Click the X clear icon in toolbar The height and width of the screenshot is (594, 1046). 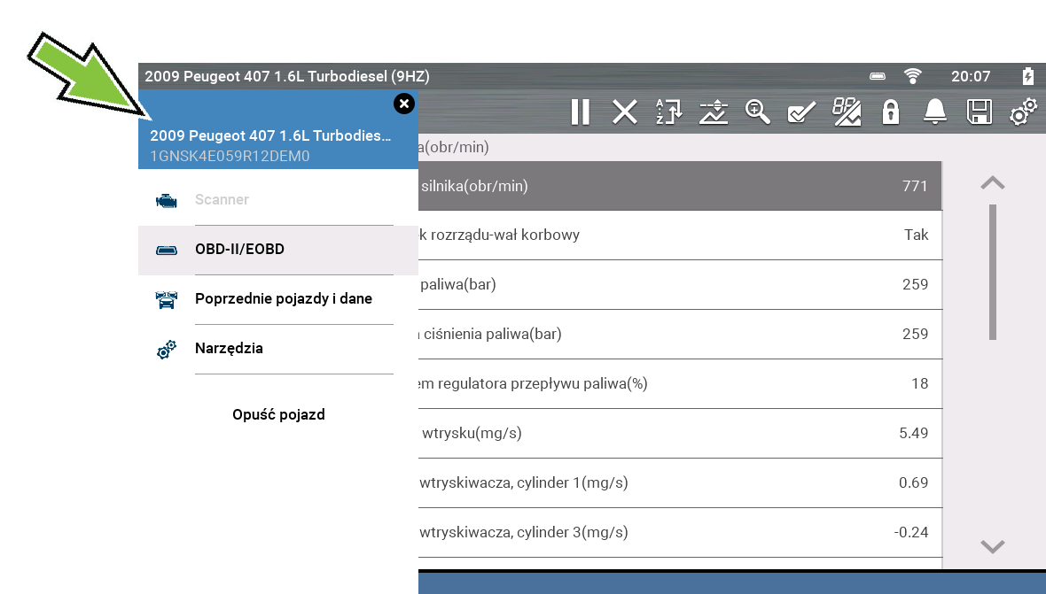click(625, 112)
